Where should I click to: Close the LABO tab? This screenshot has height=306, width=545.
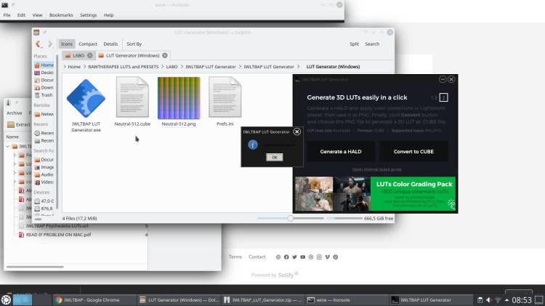click(x=90, y=55)
